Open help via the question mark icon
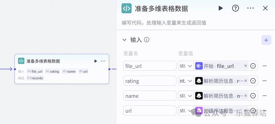 tap(235, 8)
